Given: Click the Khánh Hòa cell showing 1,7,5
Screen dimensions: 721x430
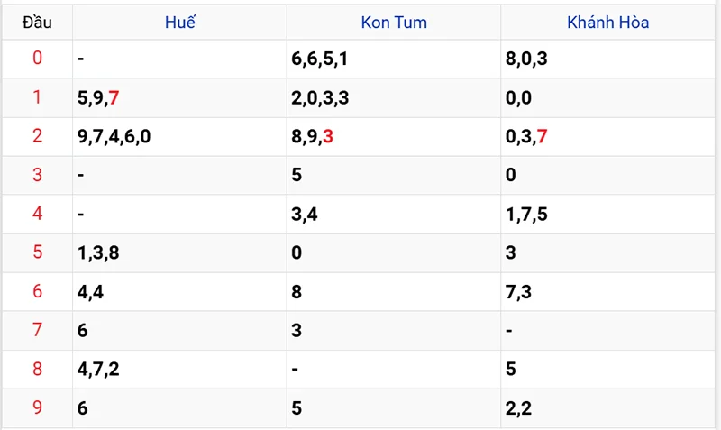Looking at the screenshot, I should (x=526, y=214).
